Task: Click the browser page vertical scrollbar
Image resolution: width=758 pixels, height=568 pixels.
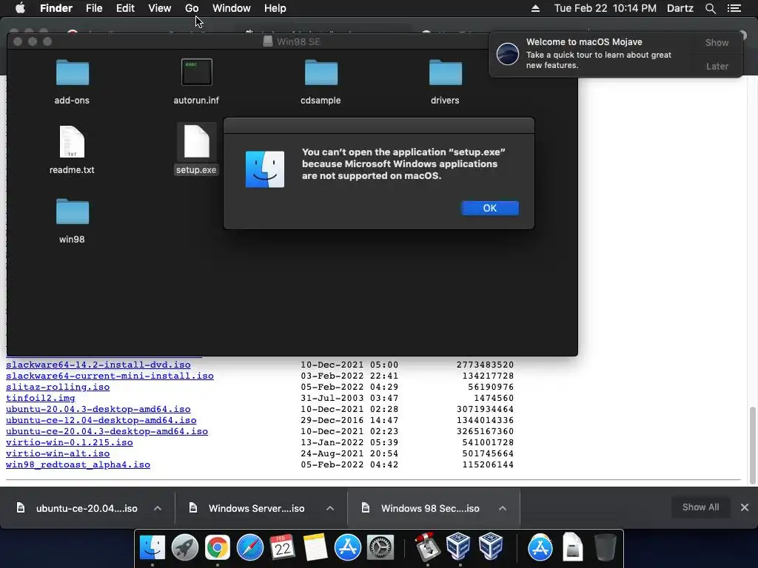Action: point(752,444)
